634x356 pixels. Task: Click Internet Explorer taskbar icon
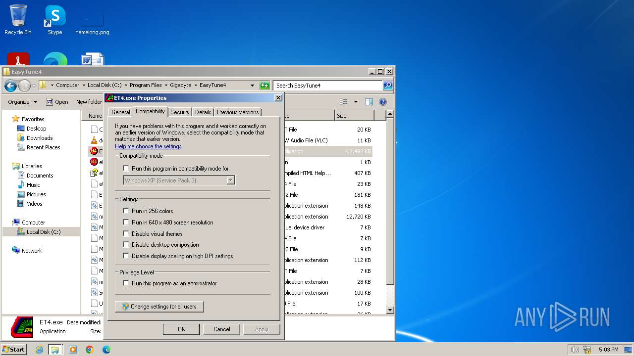(39, 350)
